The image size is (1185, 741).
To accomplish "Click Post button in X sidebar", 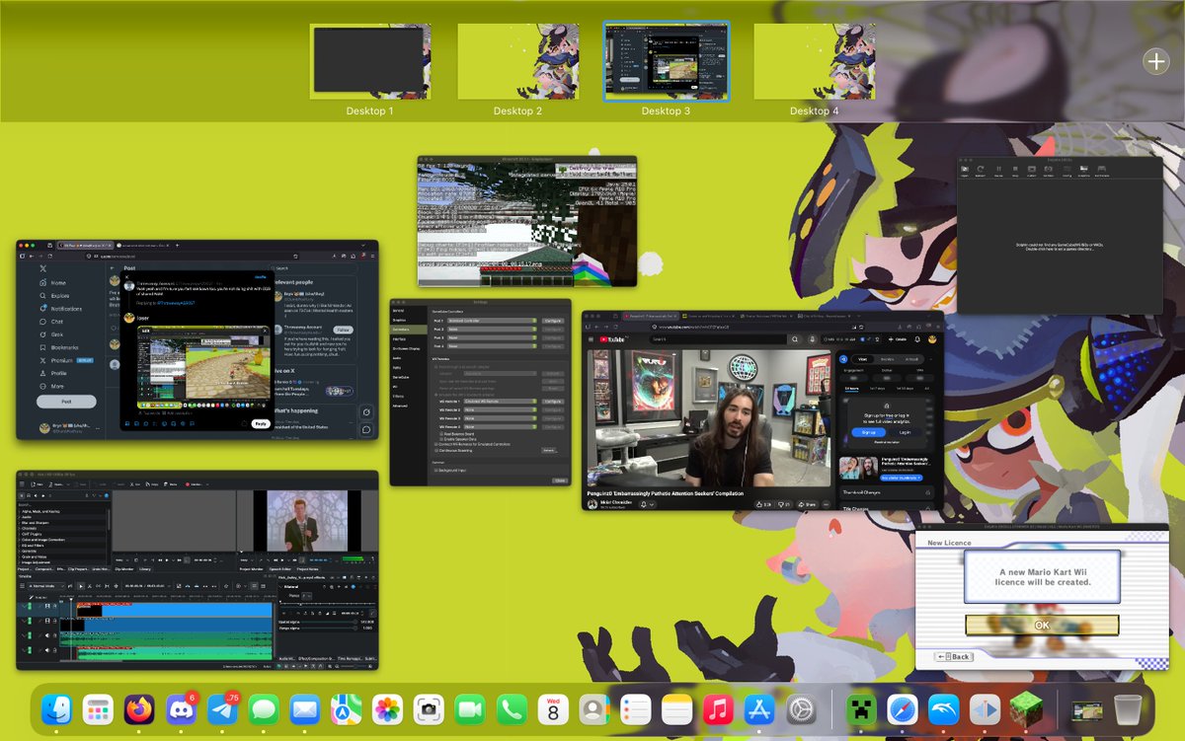I will coord(66,402).
